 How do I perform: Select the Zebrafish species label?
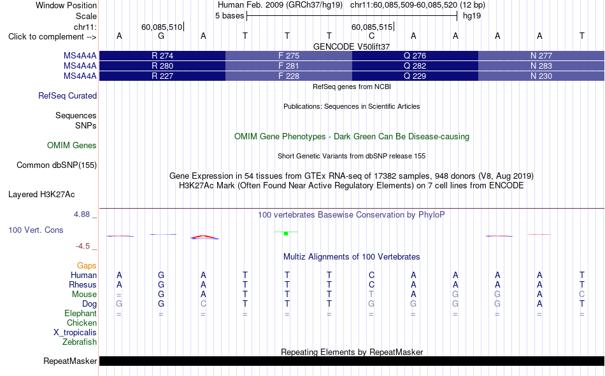pos(80,342)
